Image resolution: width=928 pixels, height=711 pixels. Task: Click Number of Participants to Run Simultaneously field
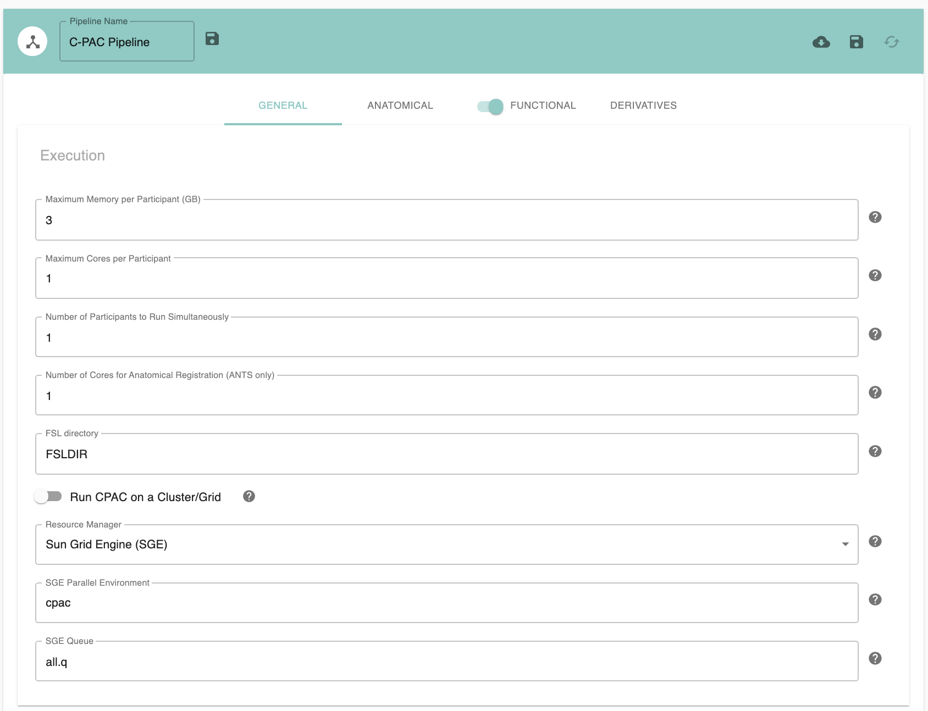[x=446, y=338]
